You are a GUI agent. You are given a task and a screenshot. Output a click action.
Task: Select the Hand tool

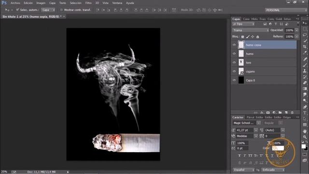[305, 131]
